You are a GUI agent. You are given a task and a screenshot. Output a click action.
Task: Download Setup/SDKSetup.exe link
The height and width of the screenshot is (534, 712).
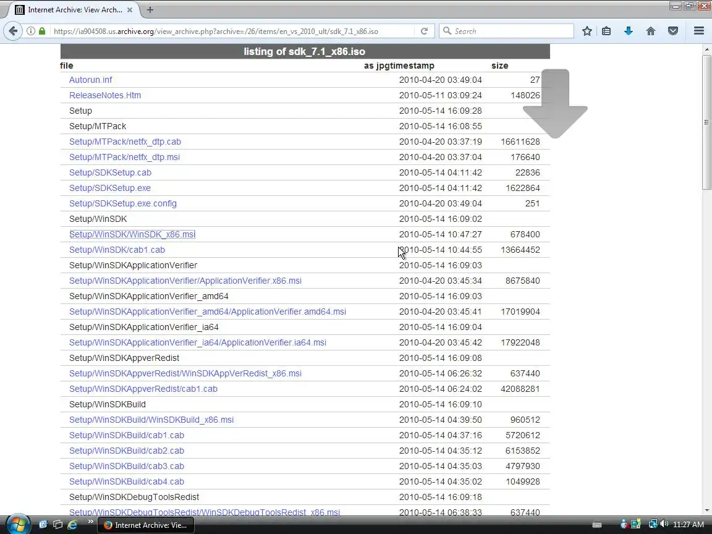click(x=110, y=188)
